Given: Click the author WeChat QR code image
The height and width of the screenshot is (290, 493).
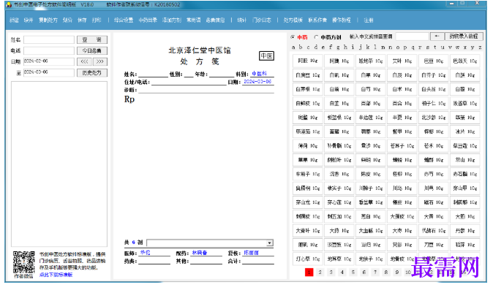Looking at the screenshot, I should (24, 262).
